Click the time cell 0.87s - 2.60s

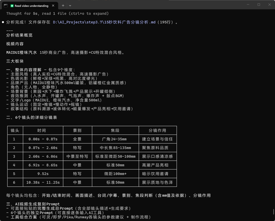point(43,148)
